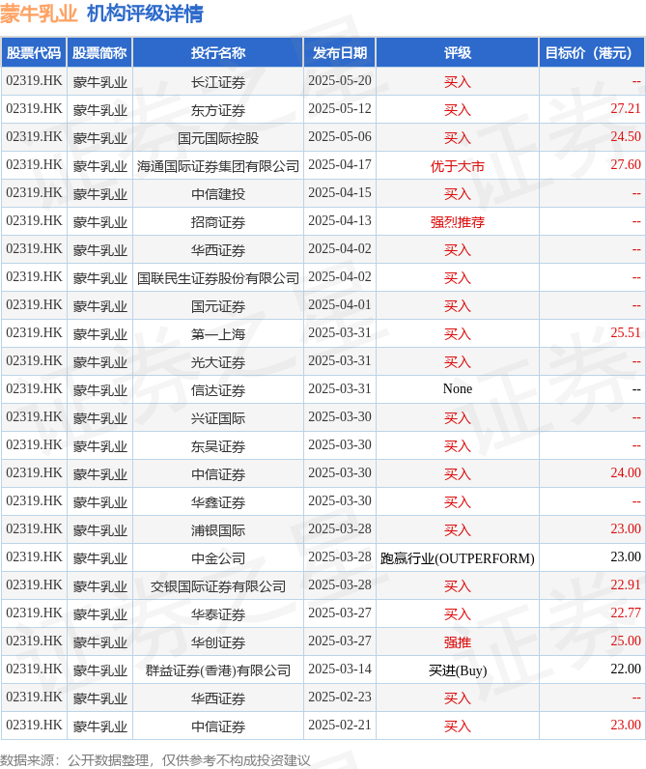
Task: Select the 国元国际控股 cell
Action: [218, 138]
